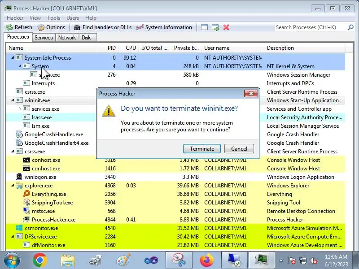The image size is (359, 269).
Task: Sort by the Name column header
Action: pos(51,48)
